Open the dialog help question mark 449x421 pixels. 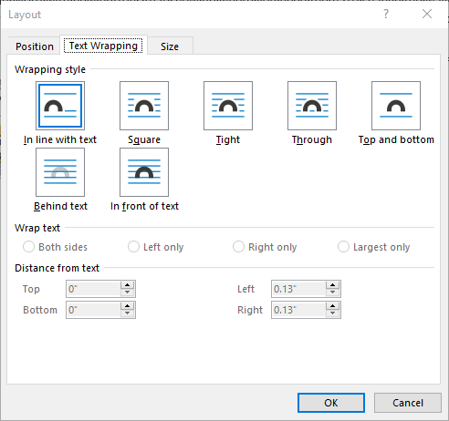pos(386,14)
